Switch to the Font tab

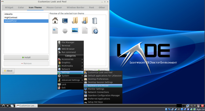[91, 8]
